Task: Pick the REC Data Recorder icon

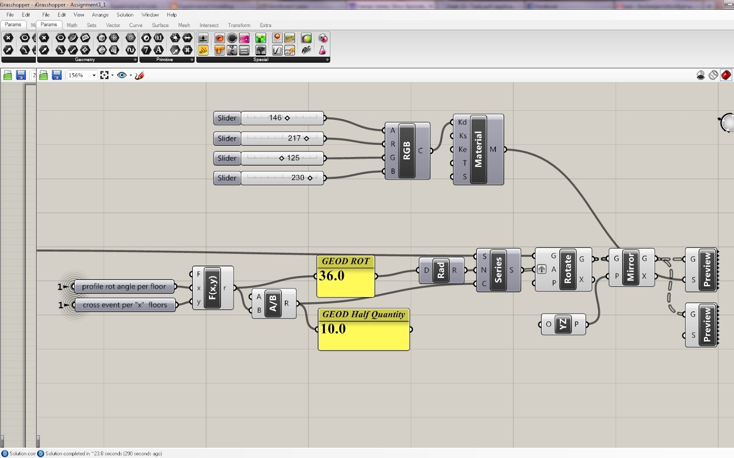Action: point(277,38)
